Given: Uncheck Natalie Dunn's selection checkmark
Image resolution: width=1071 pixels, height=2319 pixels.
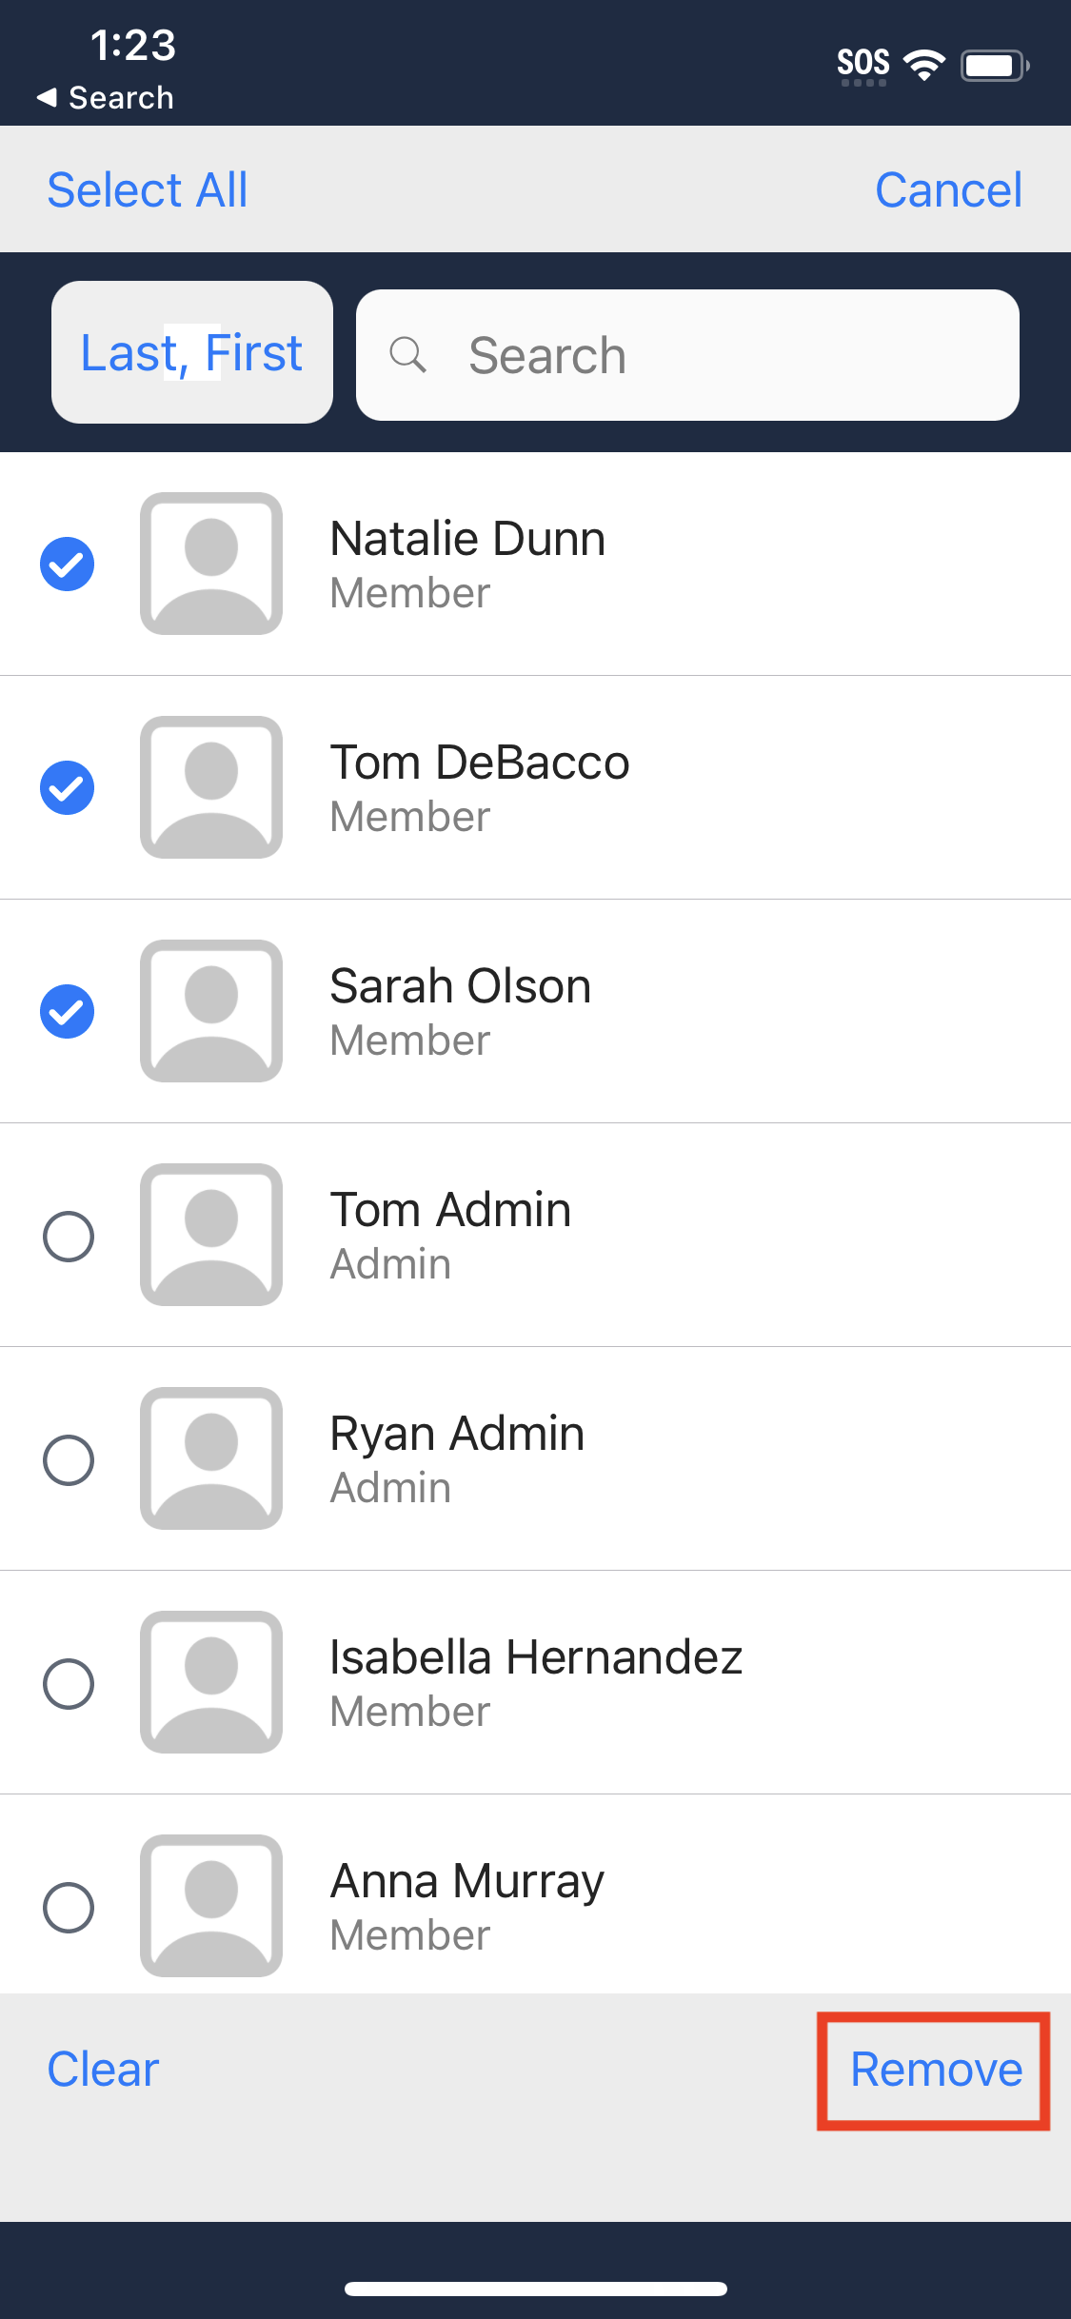Looking at the screenshot, I should pyautogui.click(x=68, y=564).
